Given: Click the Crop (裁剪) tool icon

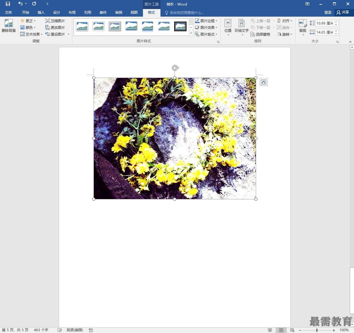Looking at the screenshot, I should pos(303,23).
